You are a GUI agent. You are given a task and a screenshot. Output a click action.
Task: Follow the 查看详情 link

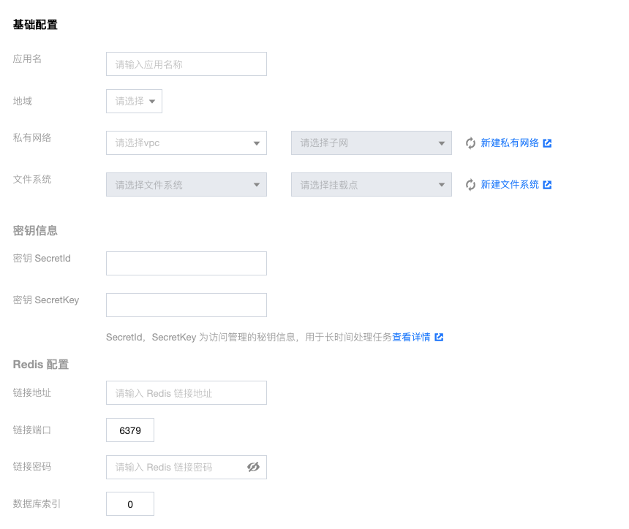411,337
